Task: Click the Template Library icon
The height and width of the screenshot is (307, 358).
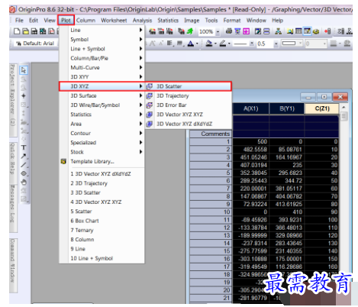Action: (x=63, y=161)
